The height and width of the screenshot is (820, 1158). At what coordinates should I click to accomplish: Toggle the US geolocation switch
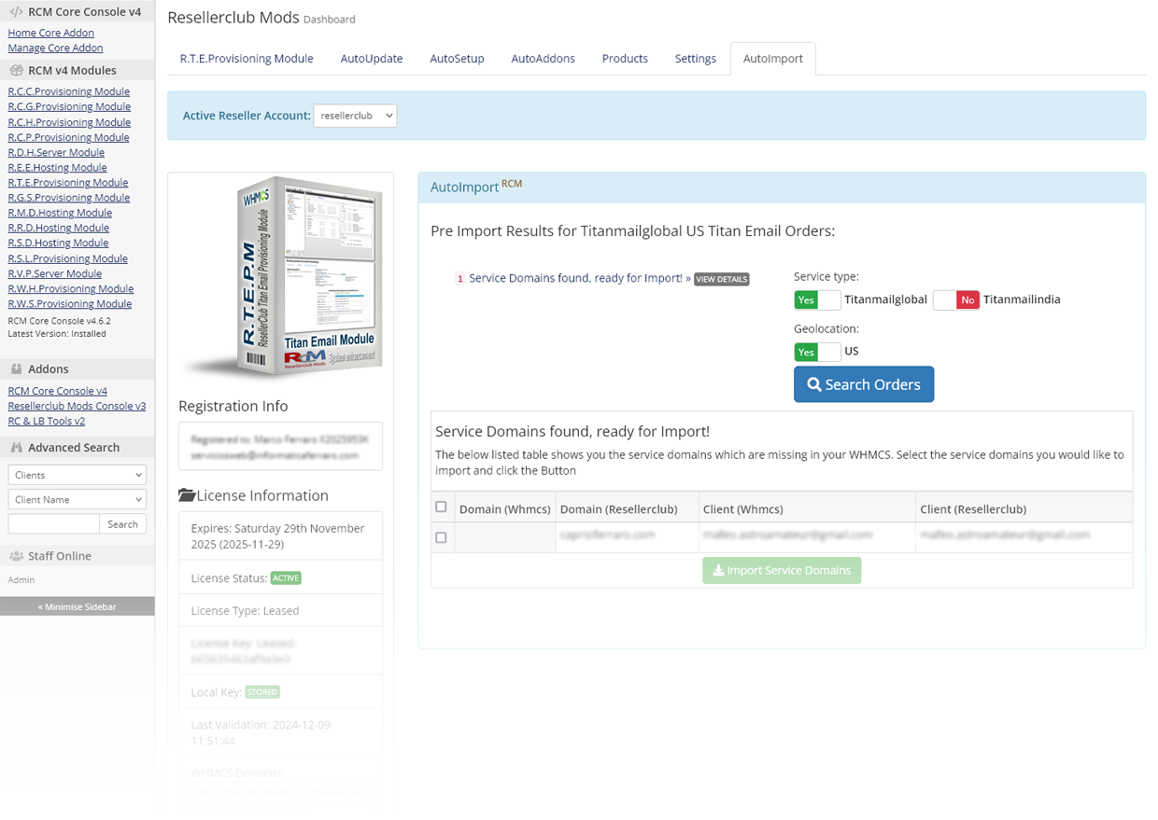coord(817,352)
